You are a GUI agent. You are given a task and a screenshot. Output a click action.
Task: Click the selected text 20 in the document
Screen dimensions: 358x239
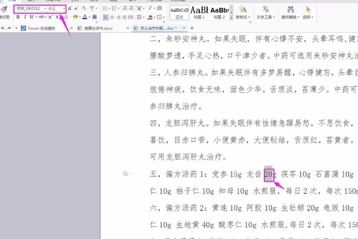pos(268,174)
